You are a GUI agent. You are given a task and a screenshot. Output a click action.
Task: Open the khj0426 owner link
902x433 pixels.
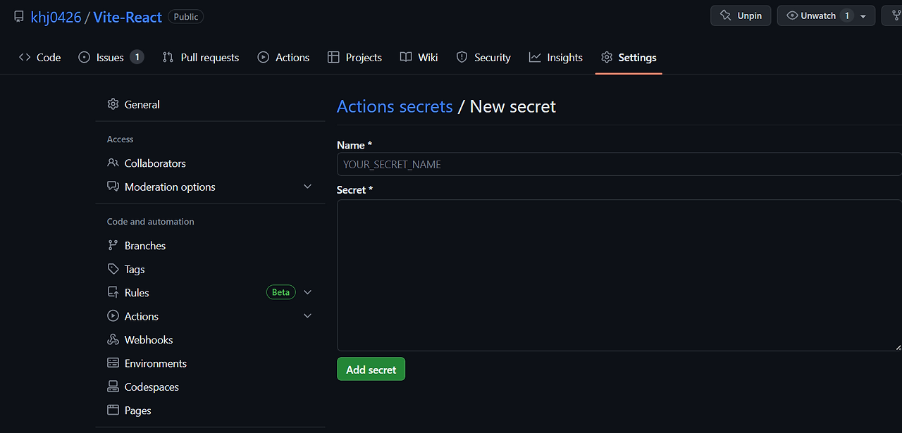pyautogui.click(x=56, y=17)
